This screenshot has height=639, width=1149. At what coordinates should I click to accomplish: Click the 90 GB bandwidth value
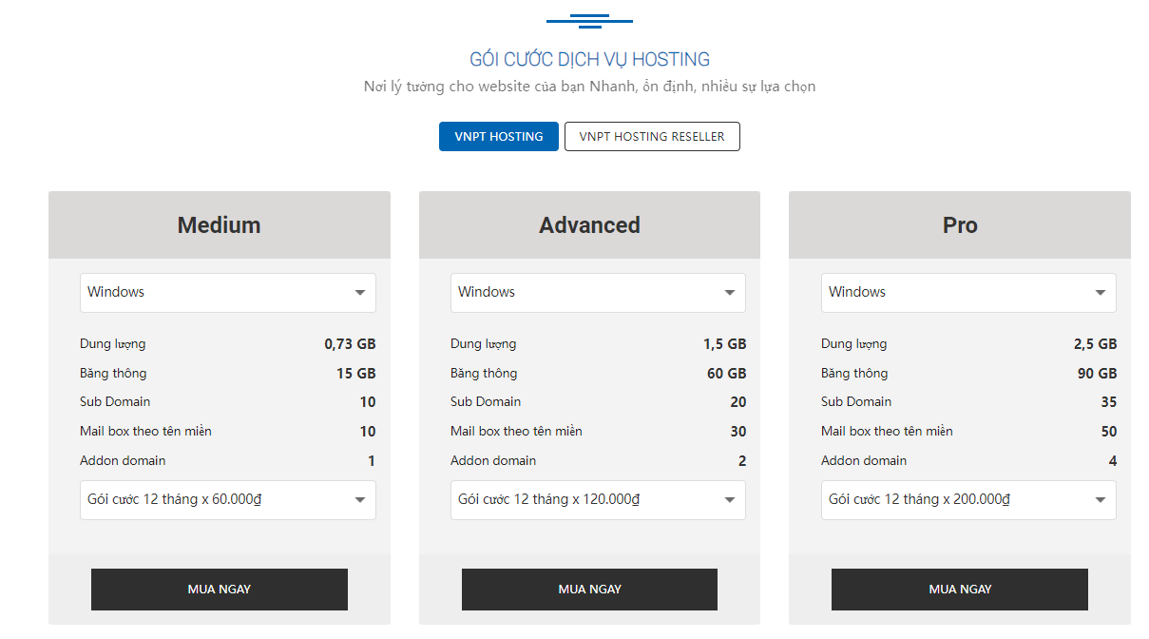click(x=1097, y=374)
